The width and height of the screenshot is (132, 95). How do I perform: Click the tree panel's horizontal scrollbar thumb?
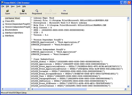click(x=15, y=89)
